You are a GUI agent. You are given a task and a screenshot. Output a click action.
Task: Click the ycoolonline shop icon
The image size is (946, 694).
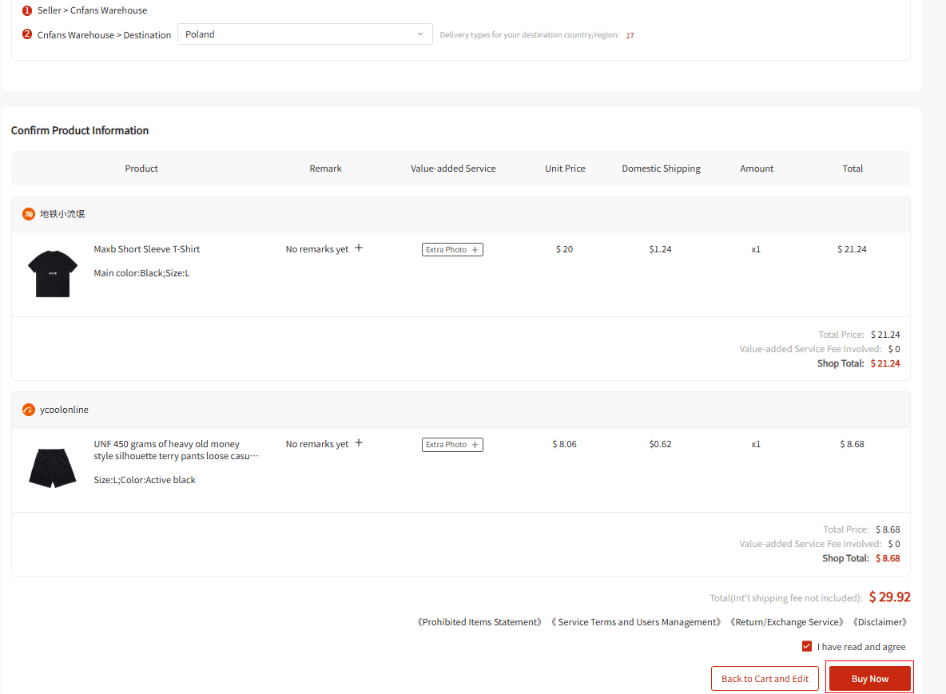tap(28, 410)
